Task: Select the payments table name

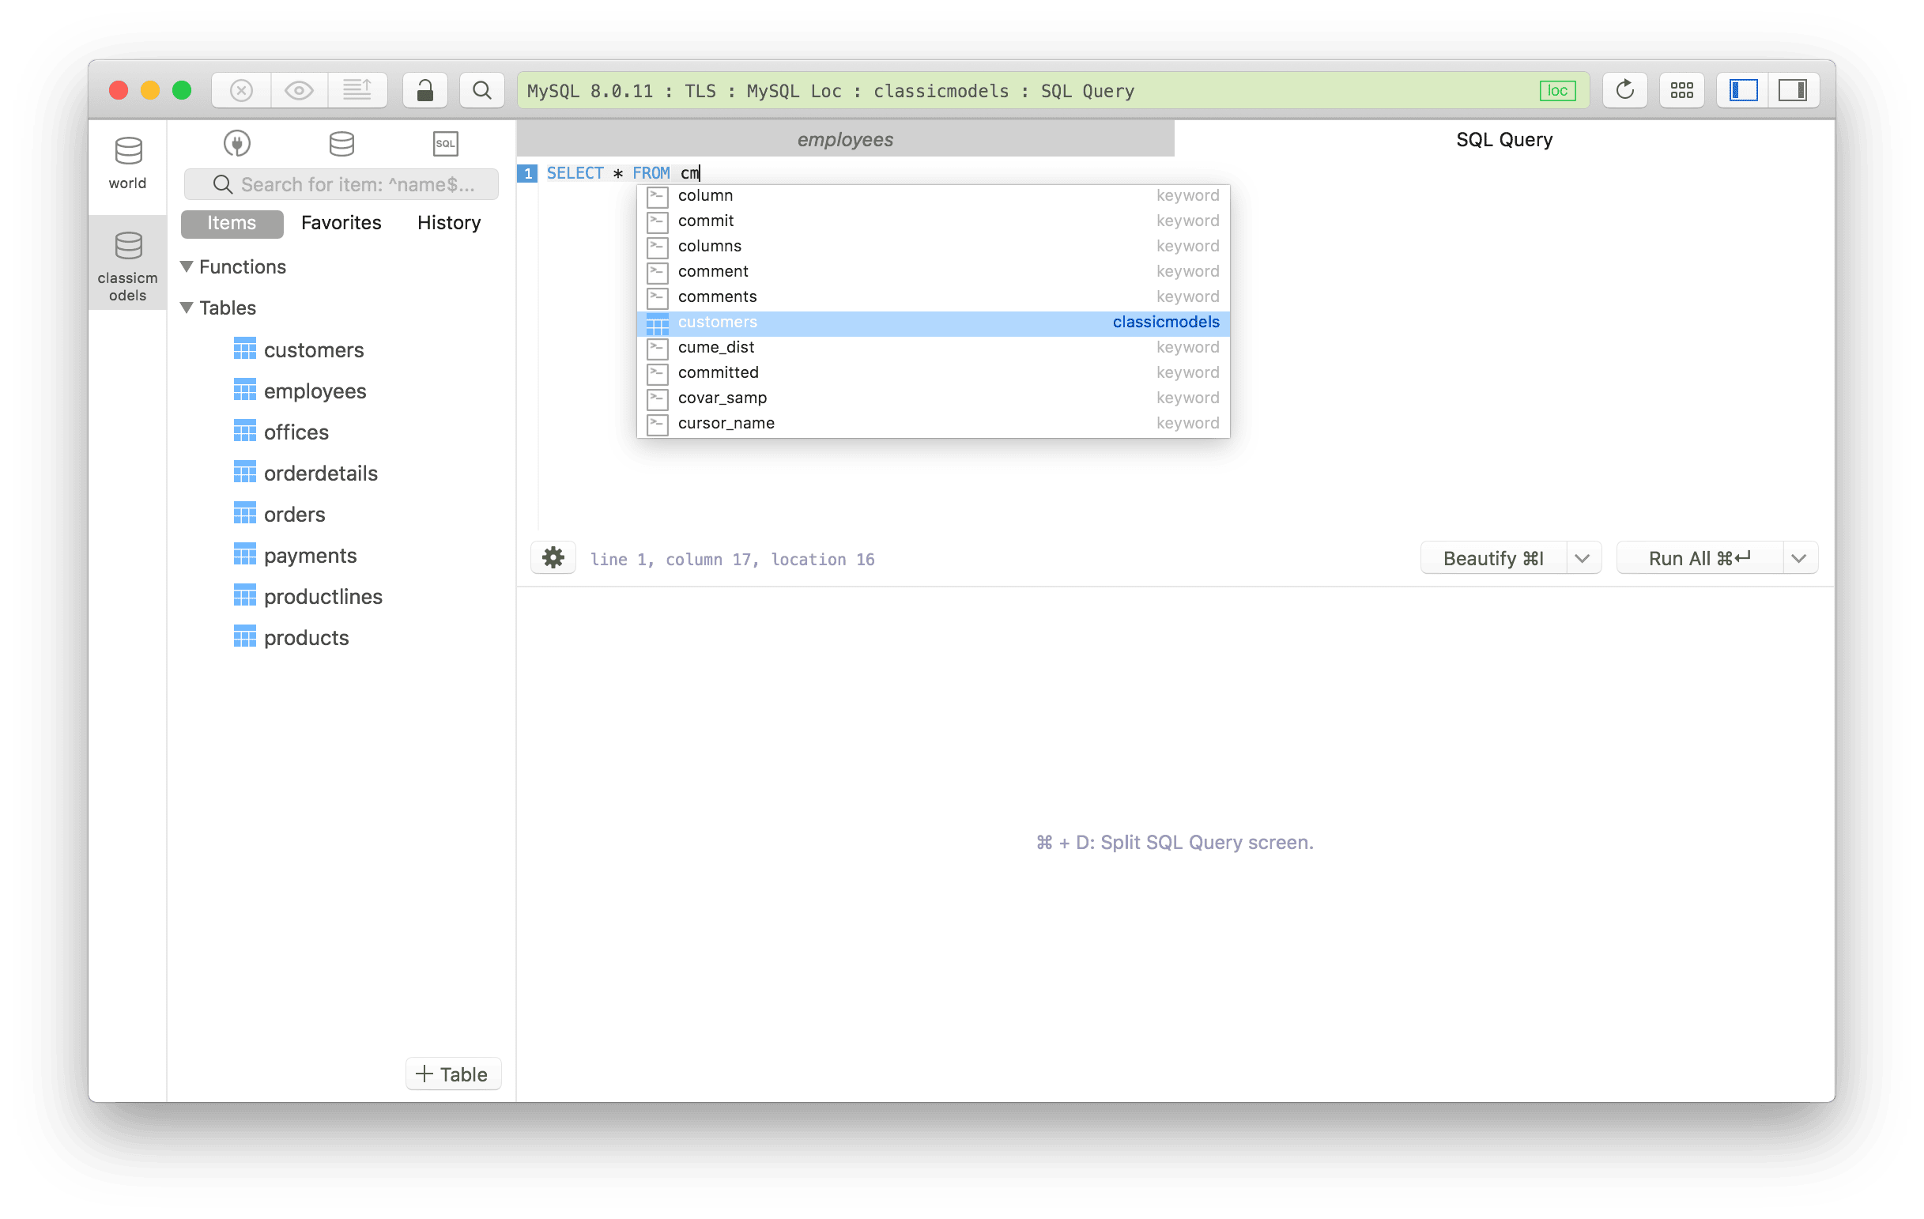Action: [310, 555]
